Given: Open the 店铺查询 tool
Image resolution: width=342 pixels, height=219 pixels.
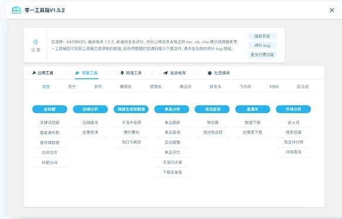Looking at the screenshot, I should pyautogui.click(x=90, y=123).
